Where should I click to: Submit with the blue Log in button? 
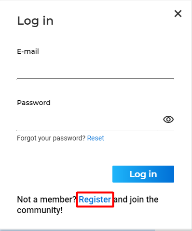click(x=143, y=174)
